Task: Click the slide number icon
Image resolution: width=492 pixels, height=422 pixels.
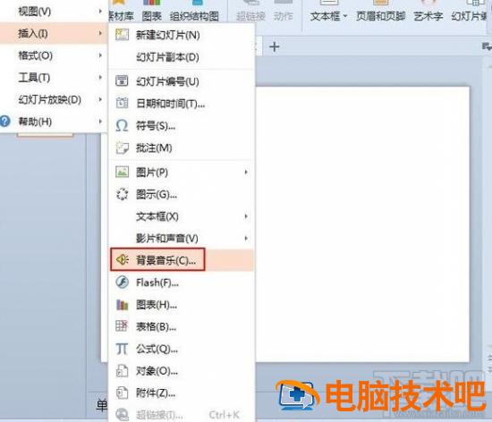Action: point(122,80)
